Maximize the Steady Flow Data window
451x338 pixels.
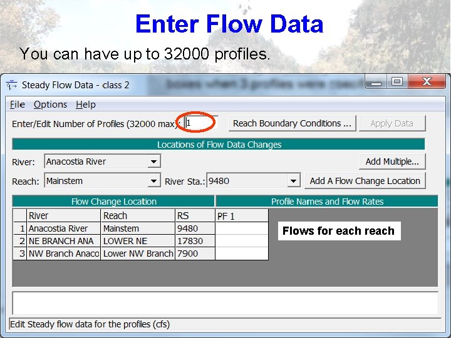tap(397, 82)
